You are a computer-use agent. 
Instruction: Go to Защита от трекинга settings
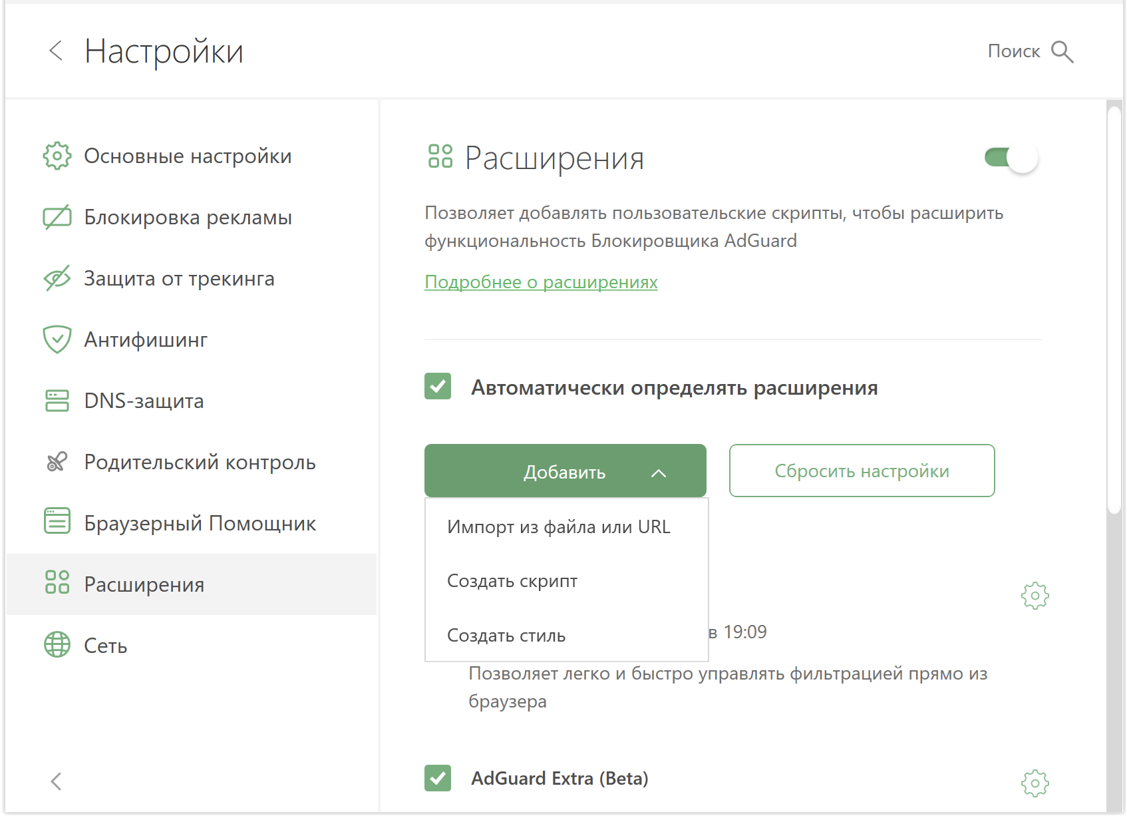192,278
